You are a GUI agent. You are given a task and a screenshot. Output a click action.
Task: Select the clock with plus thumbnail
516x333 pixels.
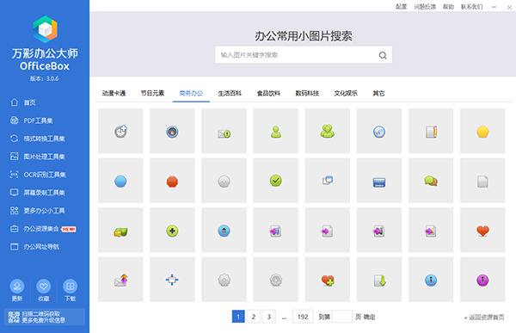[120, 131]
